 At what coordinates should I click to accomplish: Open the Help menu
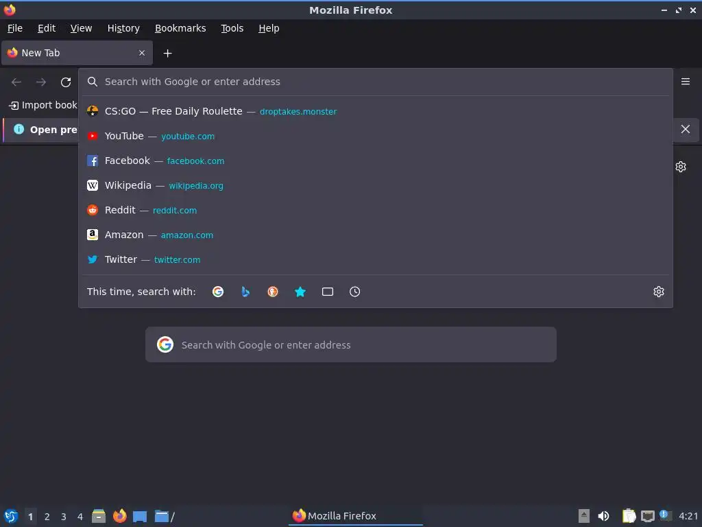(269, 28)
